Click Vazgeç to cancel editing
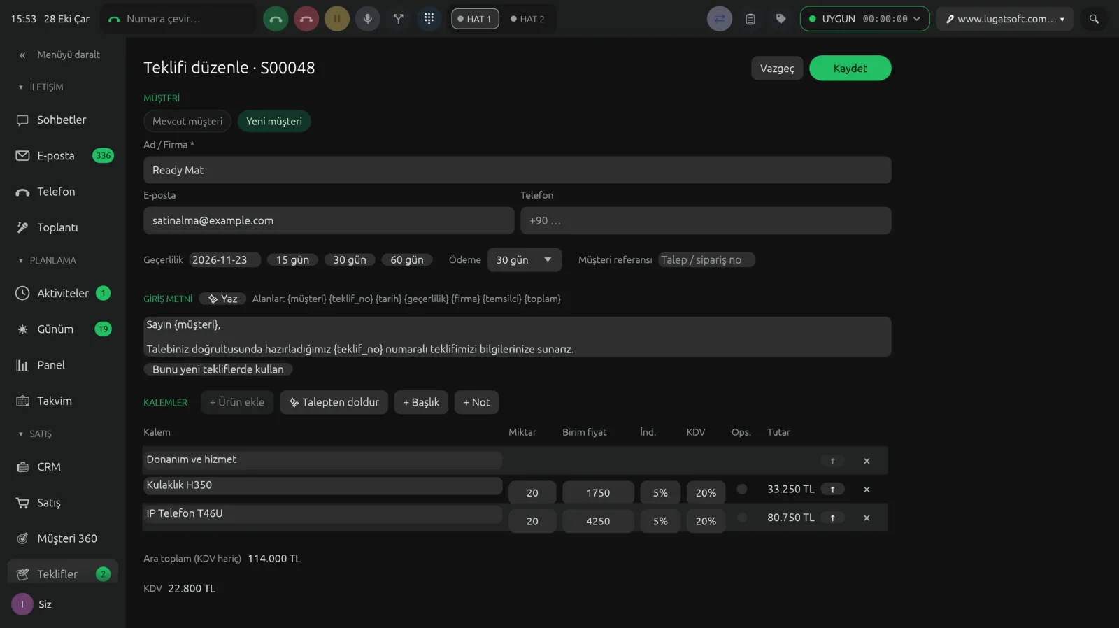This screenshot has height=628, width=1119. pos(777,69)
